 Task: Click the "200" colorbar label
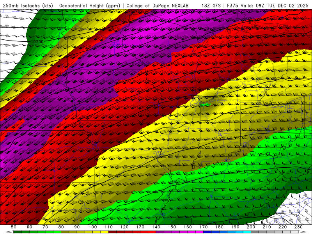coord(251,227)
